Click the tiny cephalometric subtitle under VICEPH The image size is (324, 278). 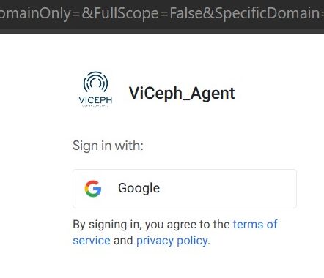tap(95, 106)
